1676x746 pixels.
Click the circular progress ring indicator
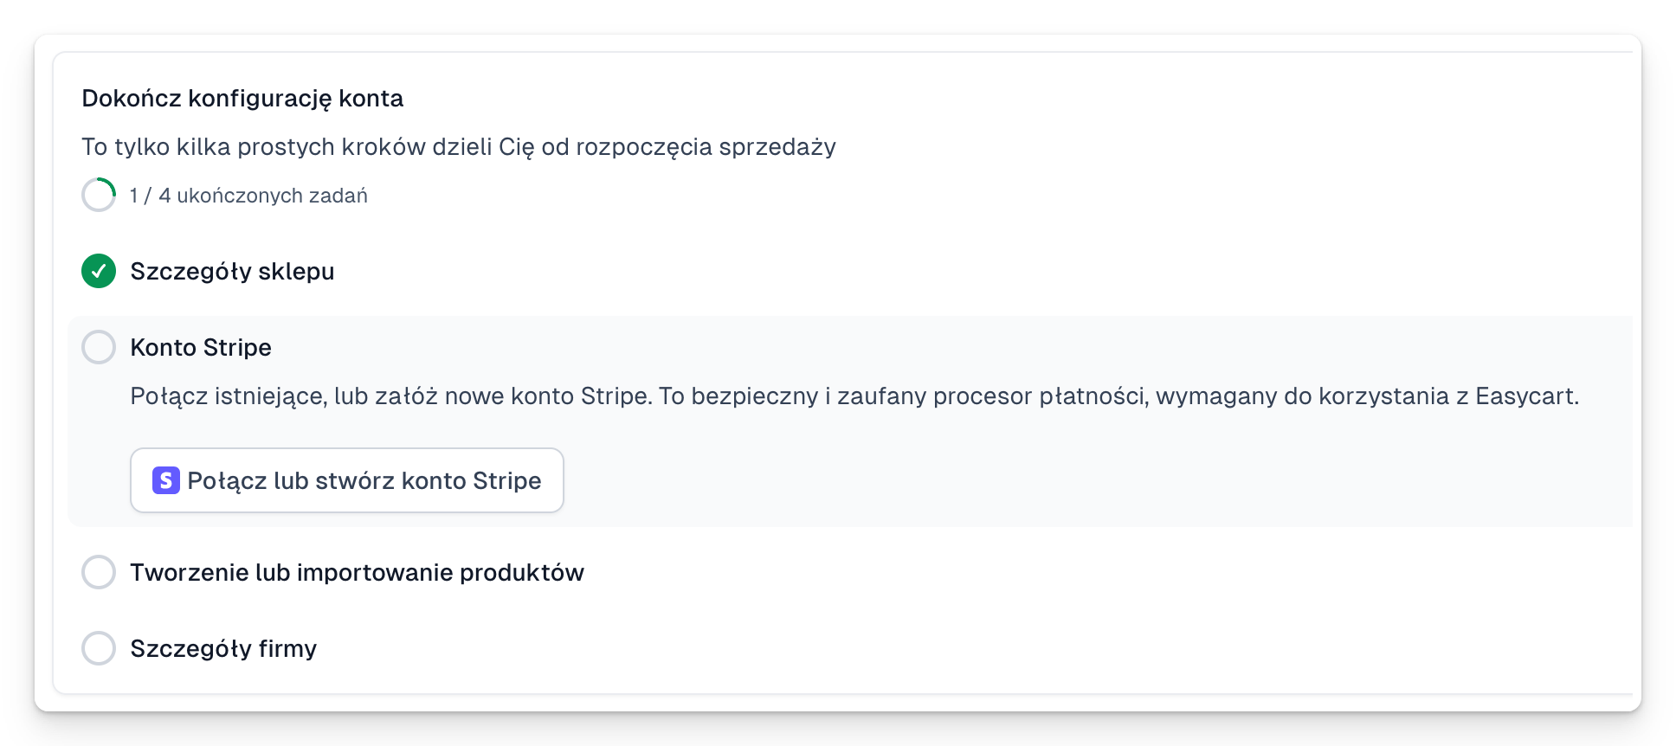[x=99, y=195]
